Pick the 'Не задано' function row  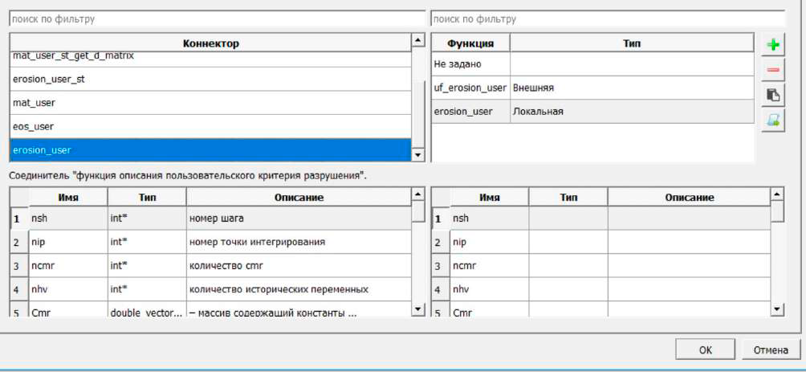click(x=592, y=63)
